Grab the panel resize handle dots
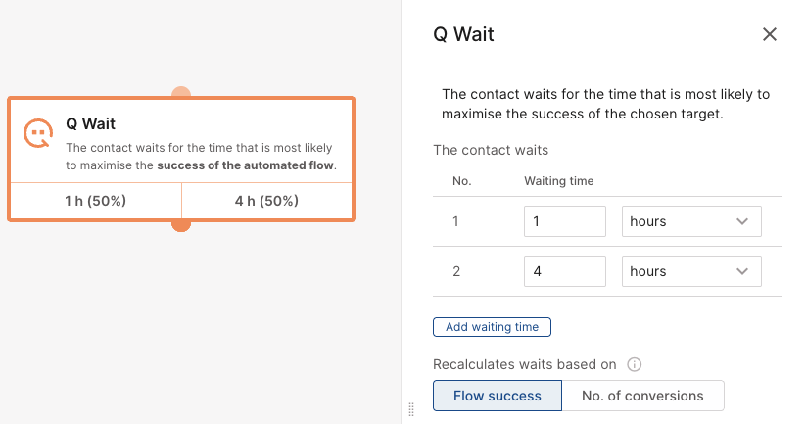 click(411, 409)
